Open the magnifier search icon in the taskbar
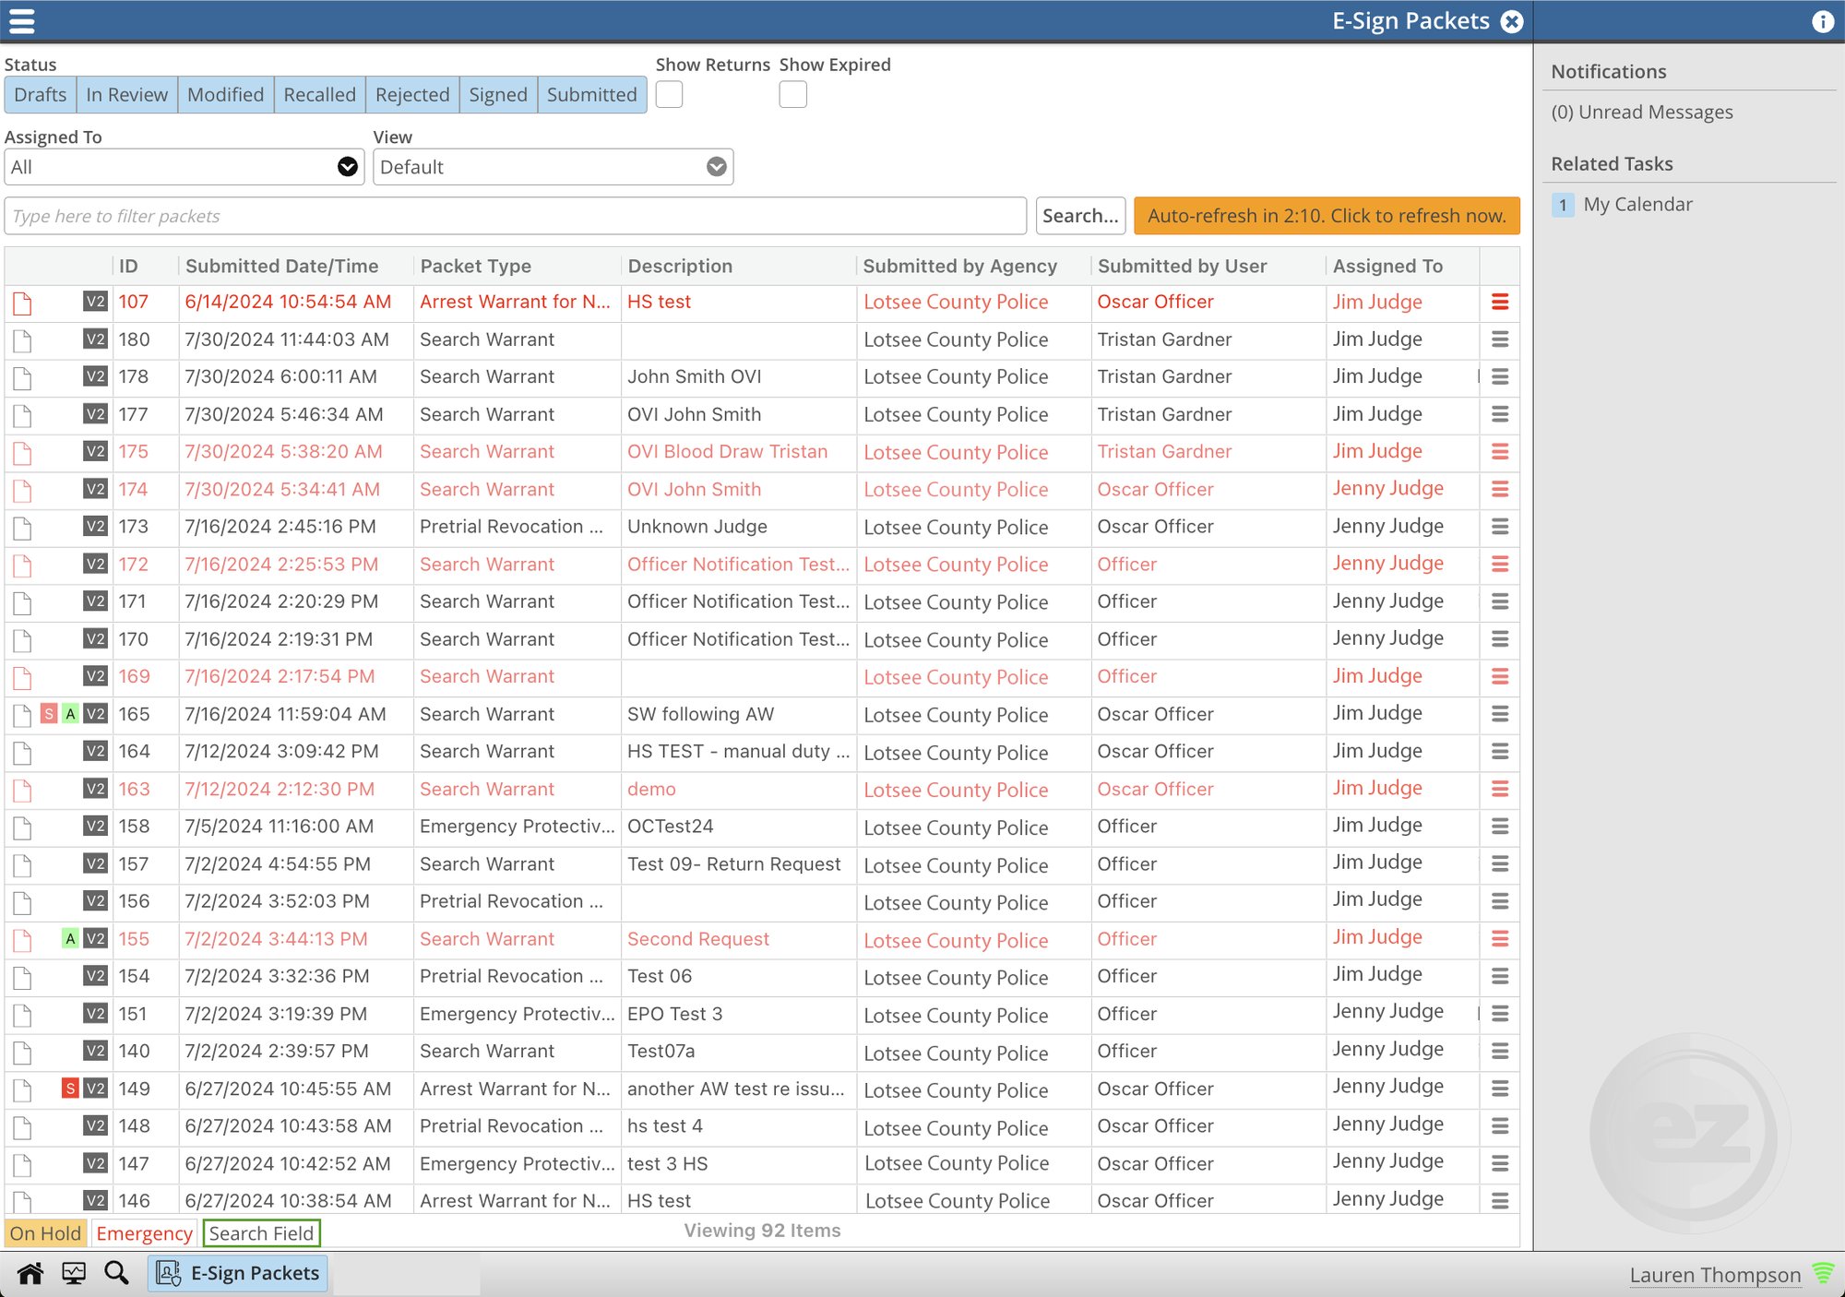Viewport: 1845px width, 1297px height. [116, 1273]
